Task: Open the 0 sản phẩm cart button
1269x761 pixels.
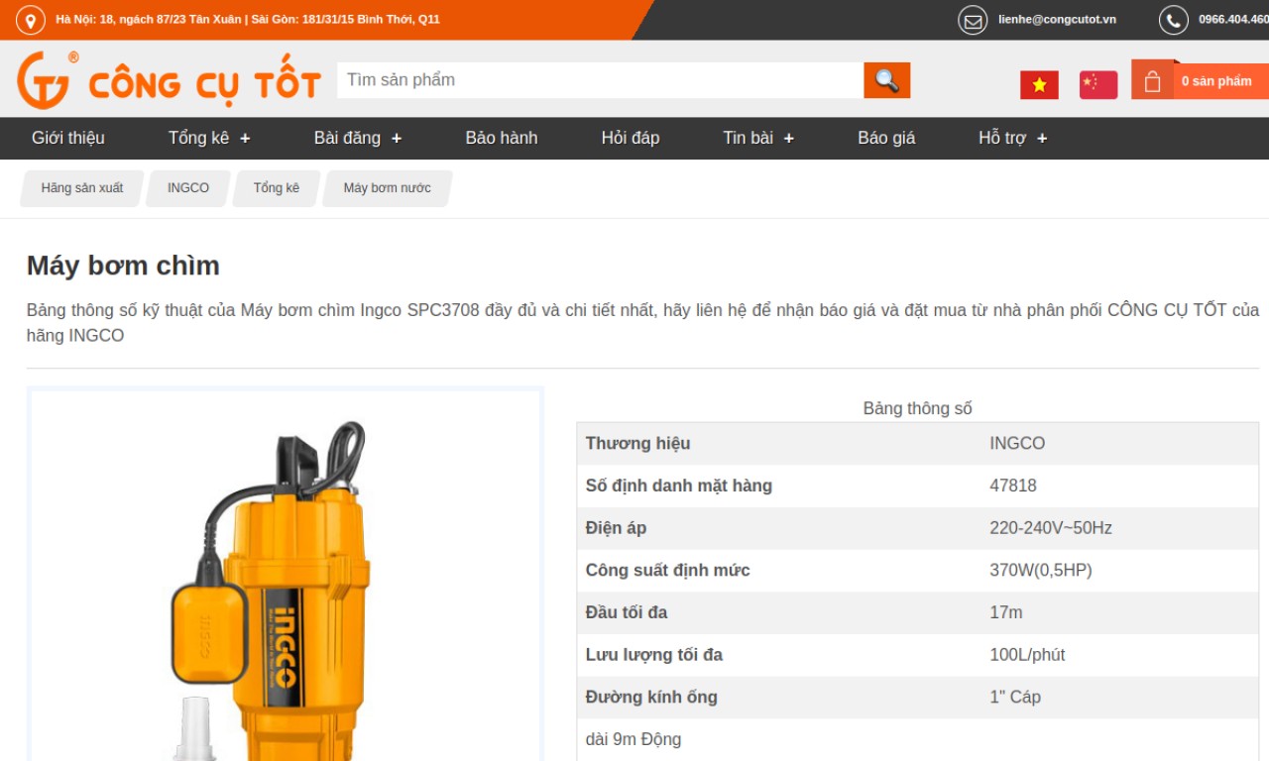Action: (x=1221, y=81)
